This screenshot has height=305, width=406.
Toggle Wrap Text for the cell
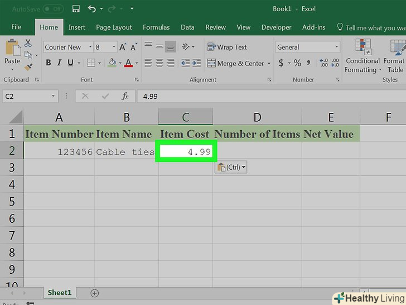tap(227, 47)
